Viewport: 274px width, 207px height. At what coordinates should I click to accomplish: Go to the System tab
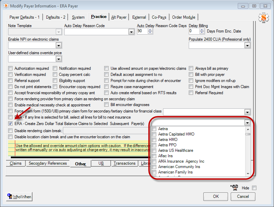78,17
